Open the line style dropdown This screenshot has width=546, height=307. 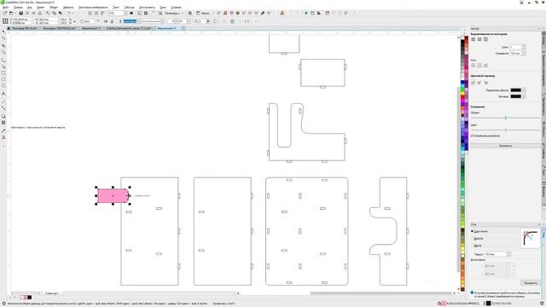pyautogui.click(x=162, y=21)
